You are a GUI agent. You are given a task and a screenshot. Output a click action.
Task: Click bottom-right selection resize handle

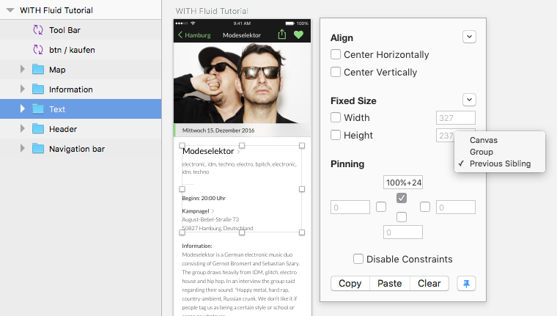(302, 232)
